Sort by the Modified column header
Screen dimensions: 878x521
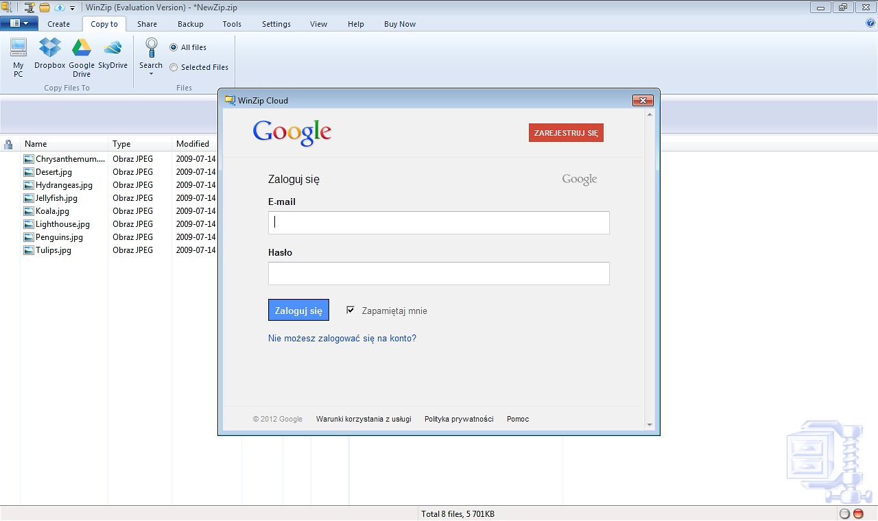[194, 144]
